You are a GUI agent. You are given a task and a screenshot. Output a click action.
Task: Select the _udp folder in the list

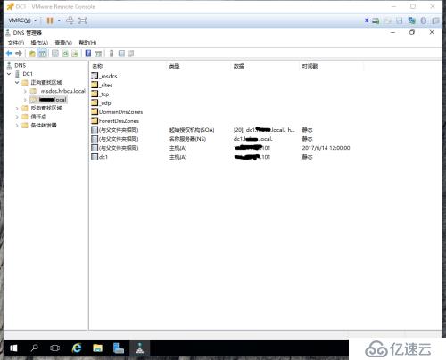point(101,102)
